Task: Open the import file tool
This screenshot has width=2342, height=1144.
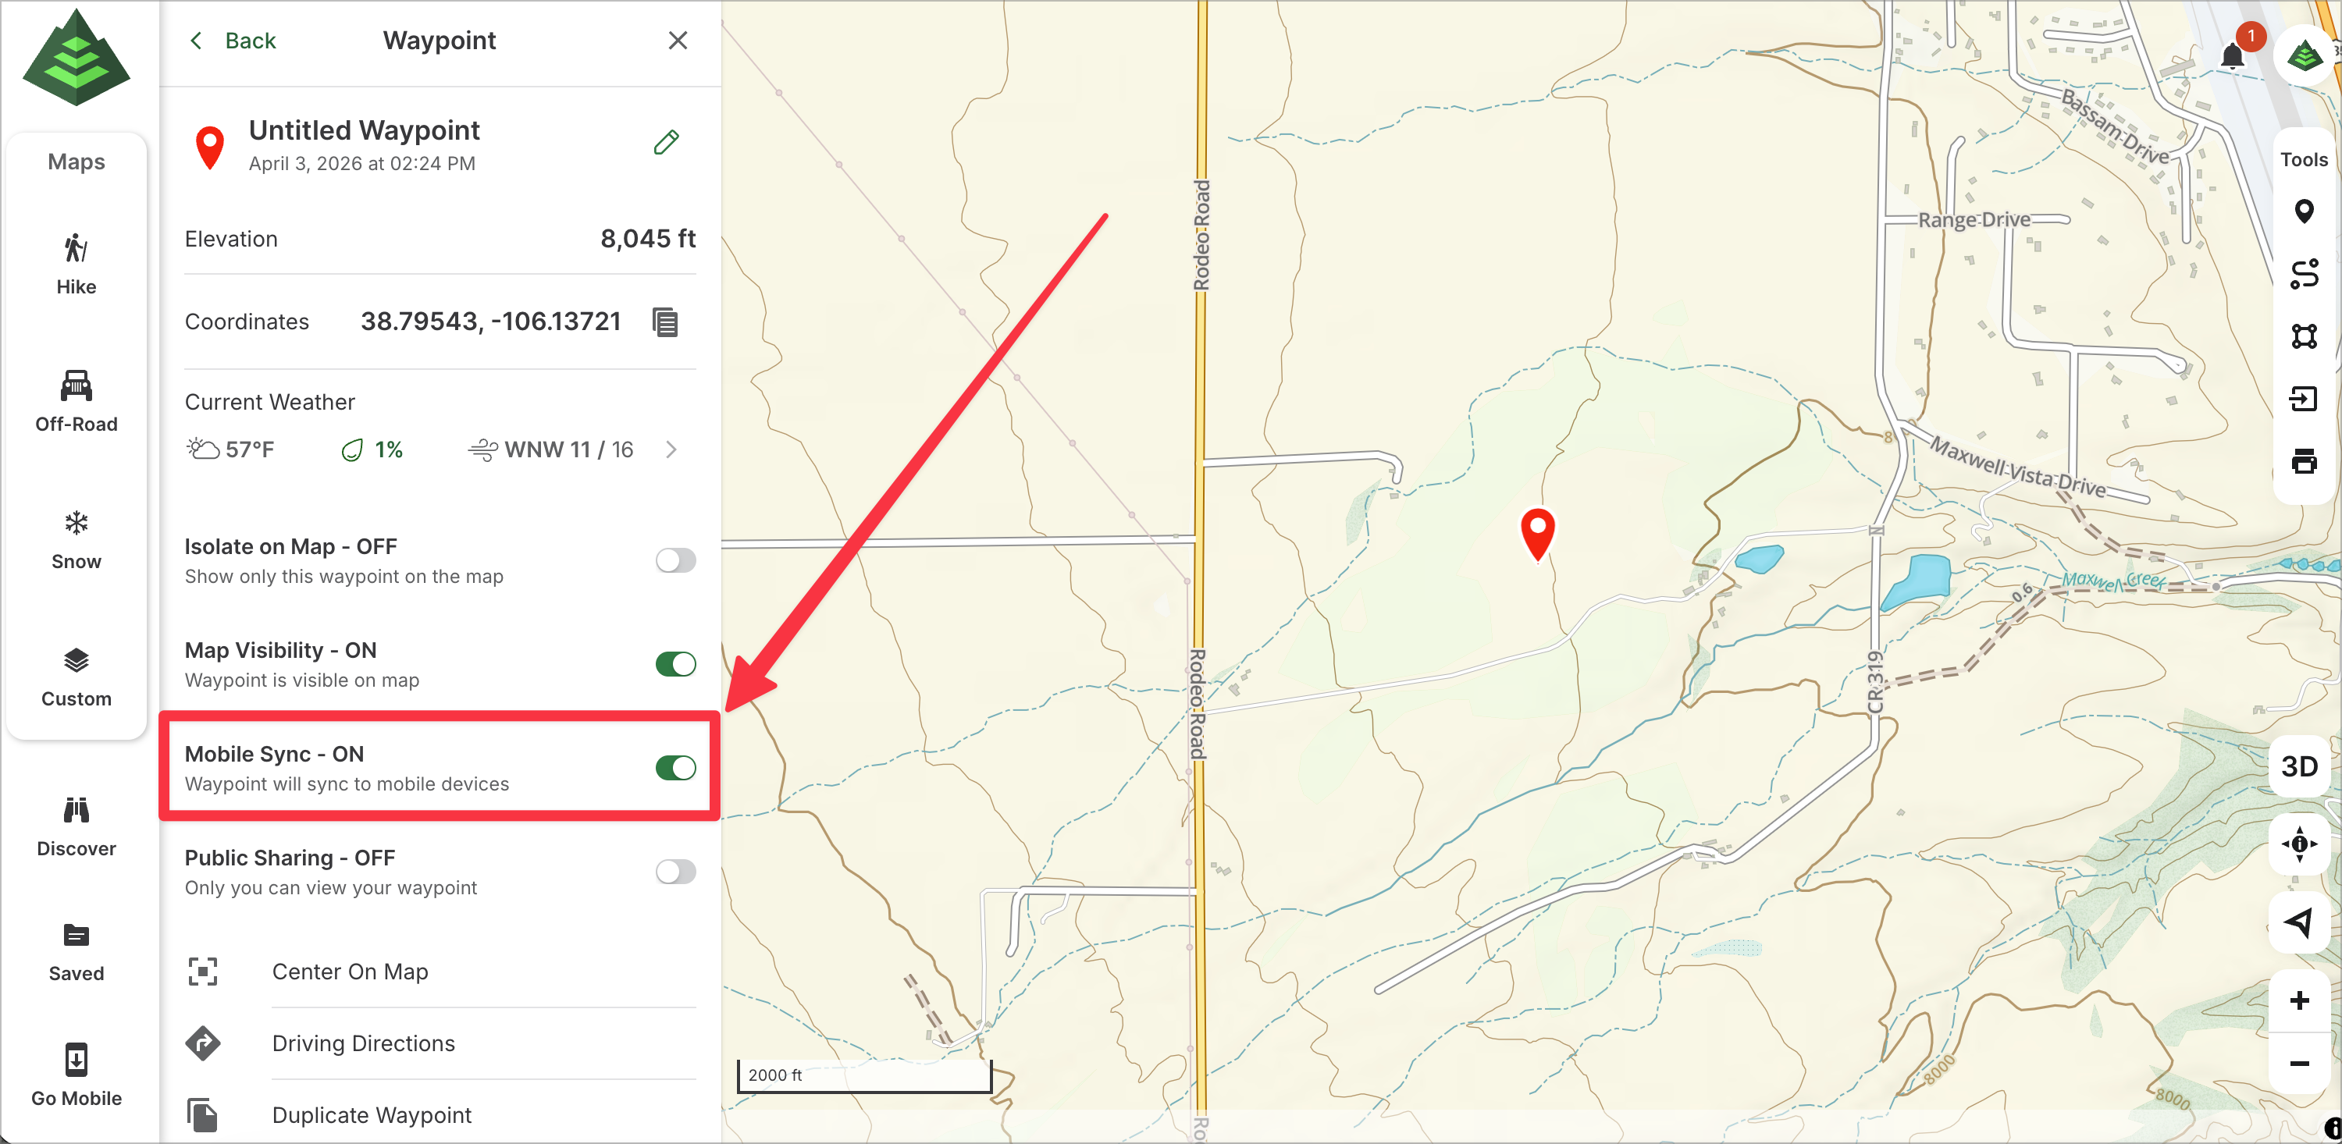Action: pyautogui.click(x=2303, y=399)
